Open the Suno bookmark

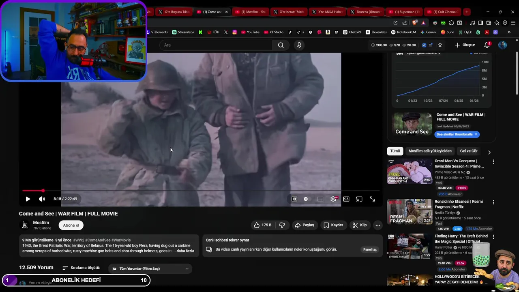click(x=448, y=32)
